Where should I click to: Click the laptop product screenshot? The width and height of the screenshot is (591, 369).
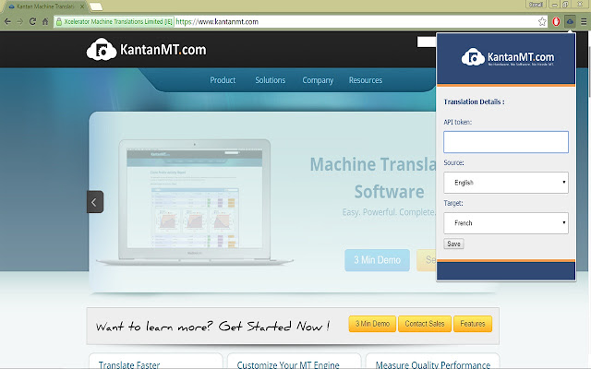coord(195,201)
